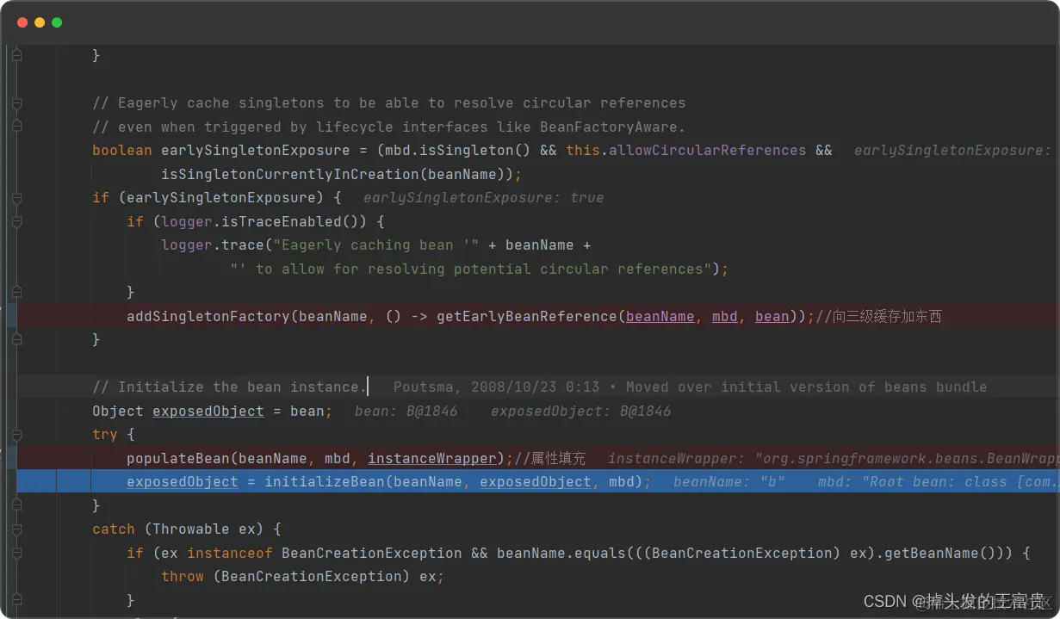Click the logger.trace call
1060x619 pixels.
pos(212,245)
